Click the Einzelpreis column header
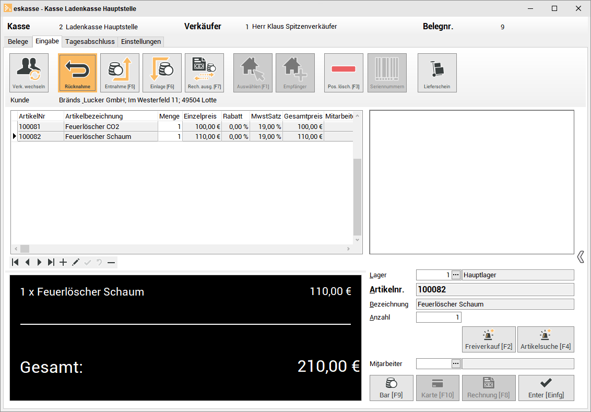Screen dimensions: 591x412 pos(202,116)
